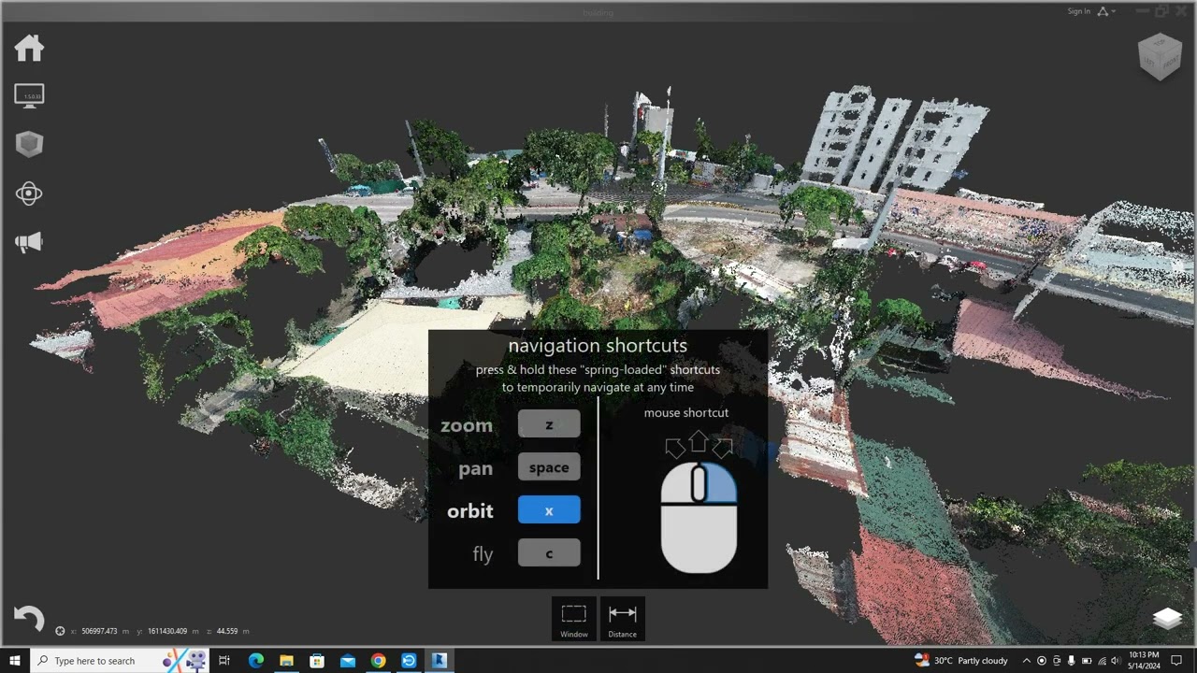Click the 'zoom' label in navigation shortcuts
1197x673 pixels.
click(467, 425)
